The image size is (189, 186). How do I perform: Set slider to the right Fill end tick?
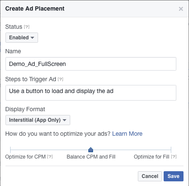click(171, 150)
